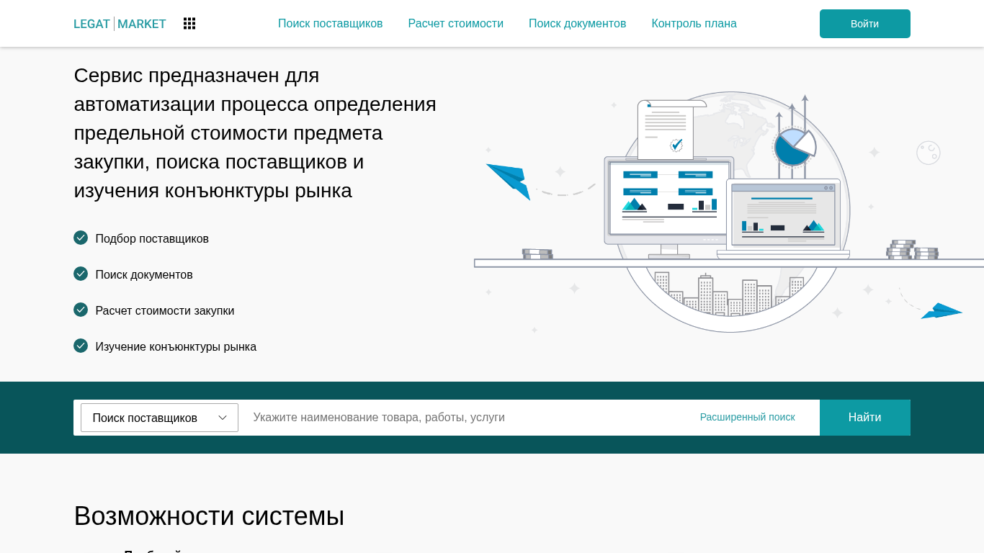The image size is (984, 553).
Task: Open Поиск поставщиков in top navigation
Action: coord(330,24)
